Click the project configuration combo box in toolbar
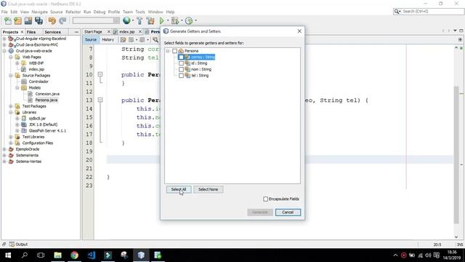Image resolution: width=465 pixels, height=262 pixels. pyautogui.click(x=96, y=20)
